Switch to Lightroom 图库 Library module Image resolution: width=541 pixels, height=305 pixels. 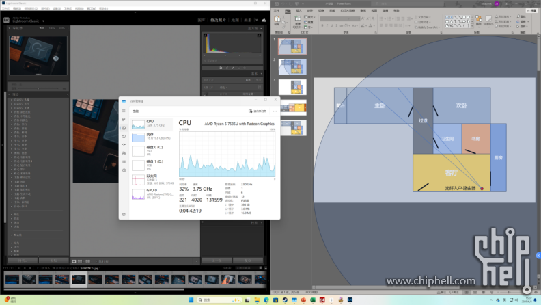202,20
